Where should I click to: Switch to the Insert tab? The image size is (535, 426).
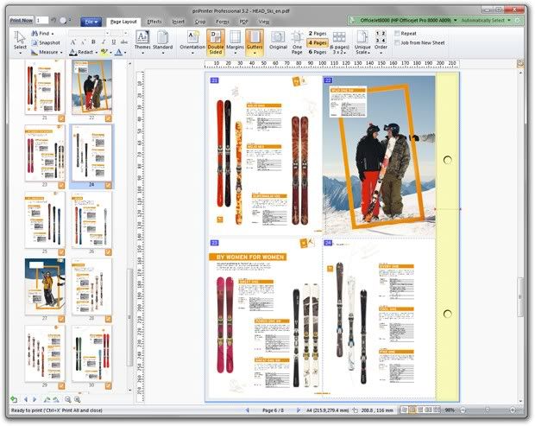(178, 22)
